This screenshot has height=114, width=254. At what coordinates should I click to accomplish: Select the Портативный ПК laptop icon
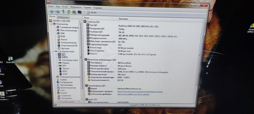pyautogui.click(x=59, y=46)
